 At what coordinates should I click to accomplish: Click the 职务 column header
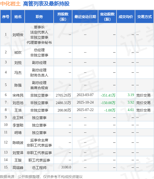point(39,17)
